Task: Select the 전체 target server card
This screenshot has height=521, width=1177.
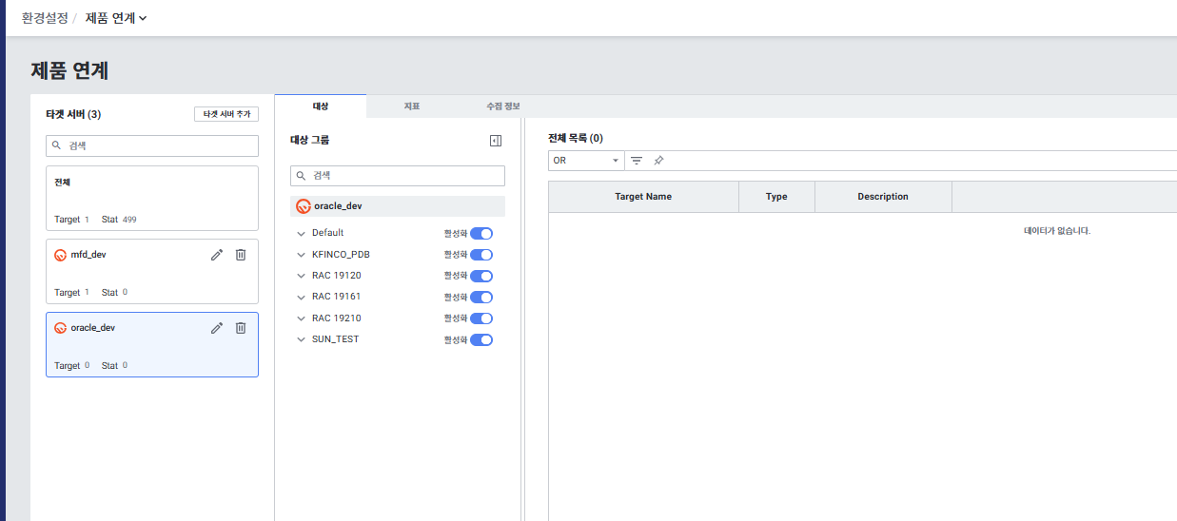Action: pyautogui.click(x=152, y=198)
